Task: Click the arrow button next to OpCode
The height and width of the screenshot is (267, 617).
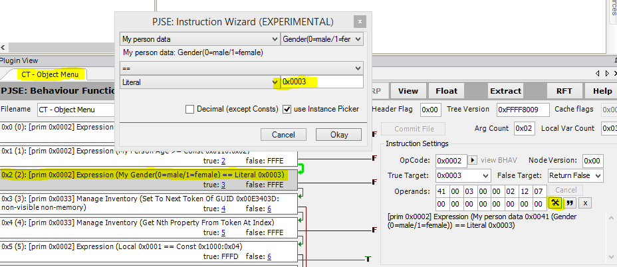Action: [473, 161]
